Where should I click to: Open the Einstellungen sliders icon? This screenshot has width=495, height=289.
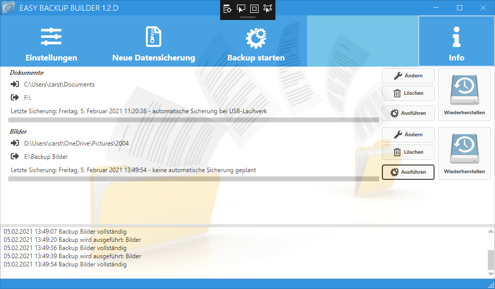tap(51, 37)
